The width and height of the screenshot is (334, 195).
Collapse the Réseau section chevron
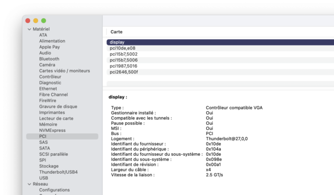point(29,184)
